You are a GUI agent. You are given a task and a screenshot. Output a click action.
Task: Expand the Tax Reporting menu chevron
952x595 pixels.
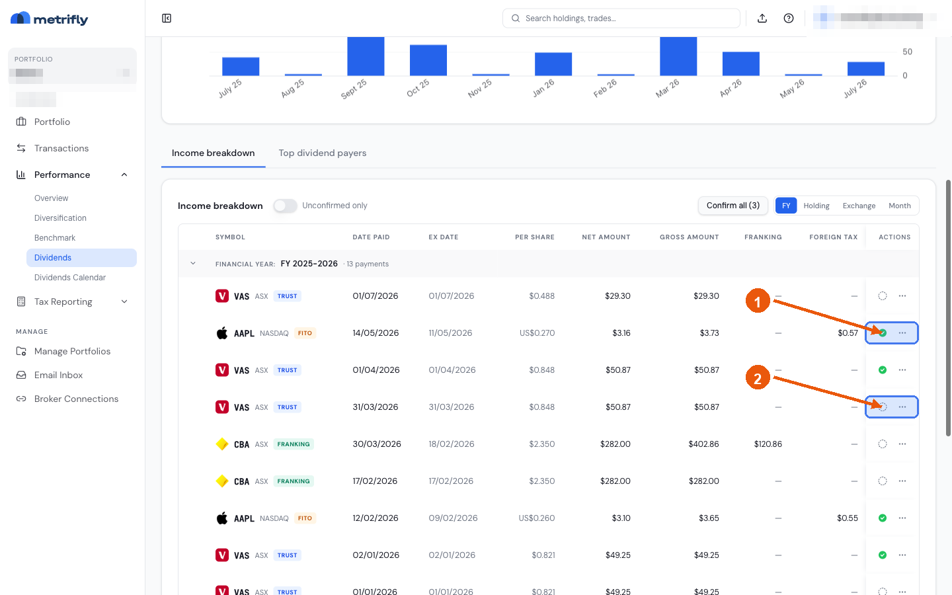pos(124,301)
